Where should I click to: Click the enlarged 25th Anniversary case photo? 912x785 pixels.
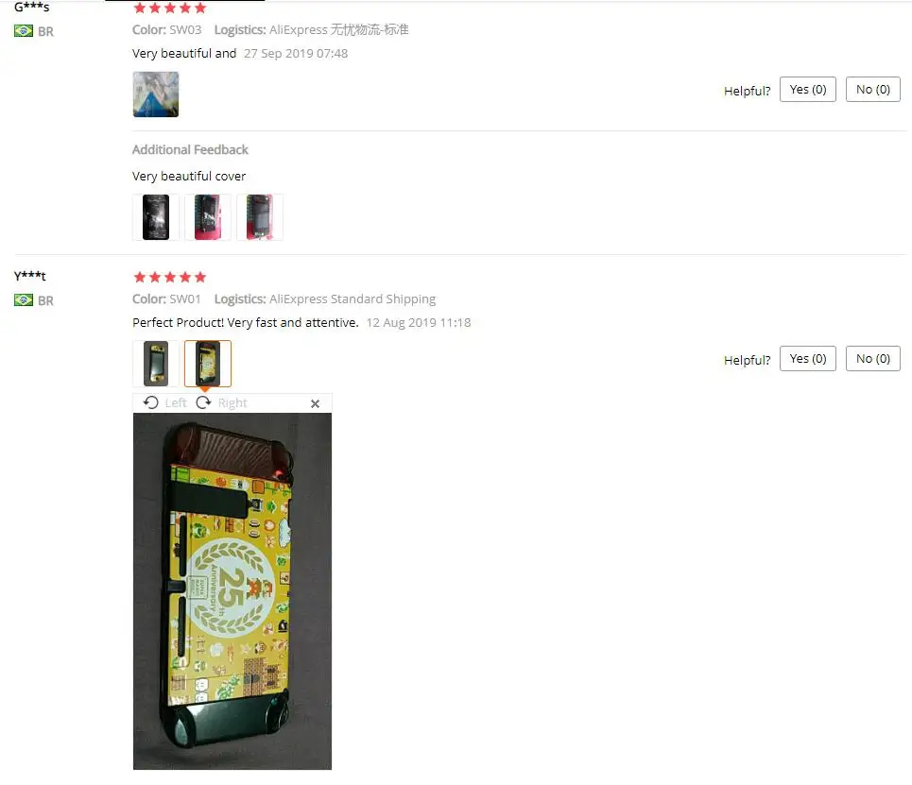[x=232, y=591]
